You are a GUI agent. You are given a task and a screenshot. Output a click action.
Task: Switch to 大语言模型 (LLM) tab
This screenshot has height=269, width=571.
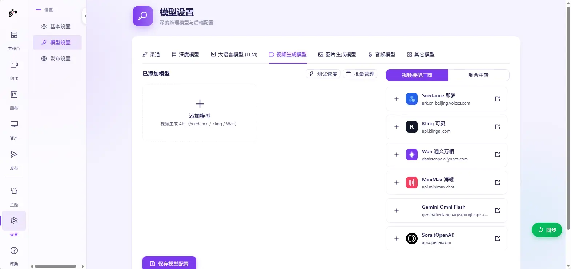point(234,54)
